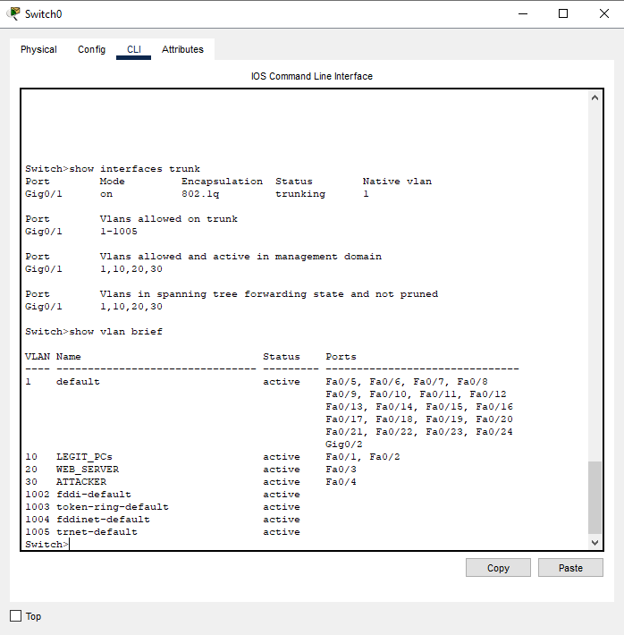Switch to the Config tab
Viewport: 624px width, 635px height.
(x=91, y=49)
